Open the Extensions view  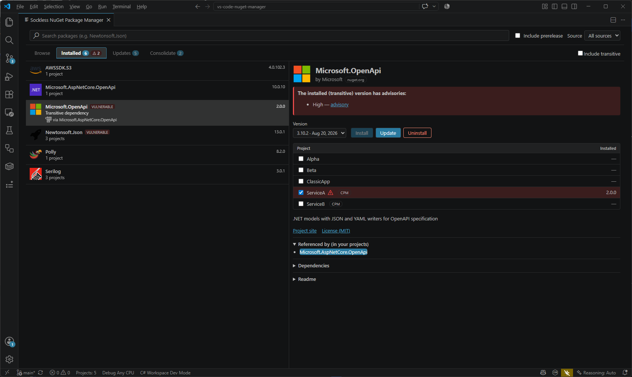[9, 94]
